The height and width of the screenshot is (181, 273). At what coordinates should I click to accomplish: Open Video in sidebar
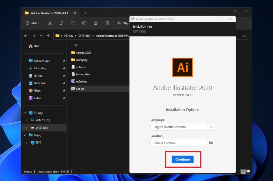pyautogui.click(x=37, y=98)
